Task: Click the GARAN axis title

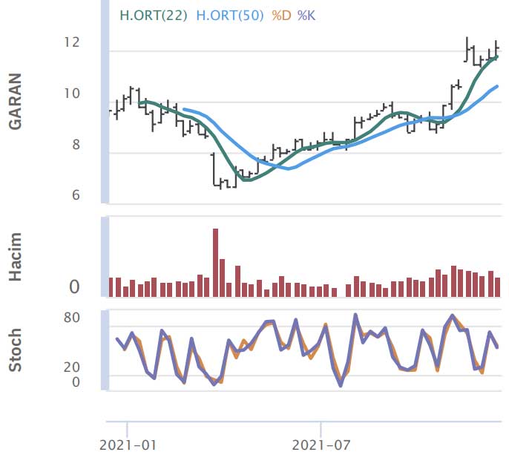Action: (16, 102)
